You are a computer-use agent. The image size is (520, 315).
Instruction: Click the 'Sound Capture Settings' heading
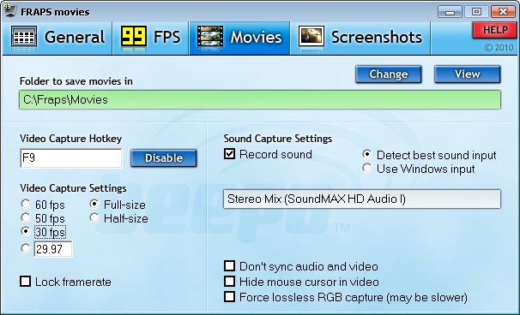click(277, 139)
